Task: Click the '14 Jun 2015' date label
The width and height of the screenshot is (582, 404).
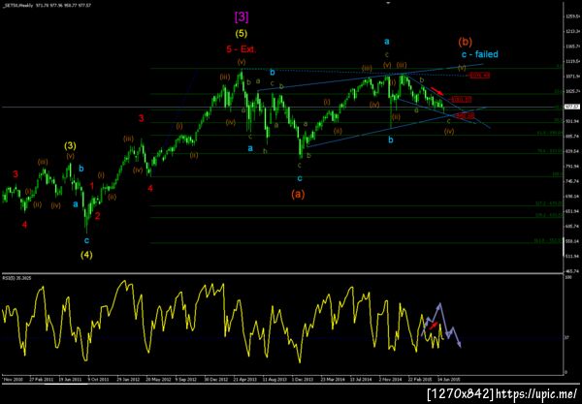Action: pos(449,380)
